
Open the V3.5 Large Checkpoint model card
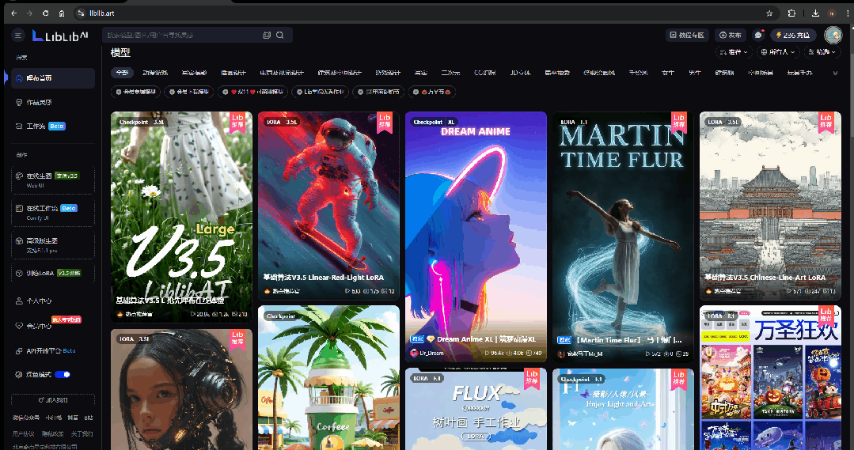coord(181,217)
